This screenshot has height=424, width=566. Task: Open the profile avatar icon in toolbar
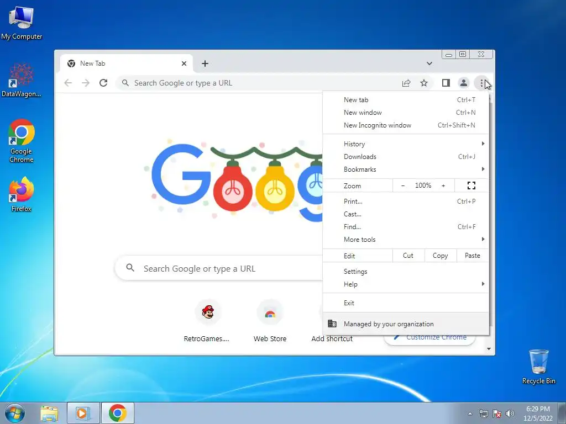(464, 83)
